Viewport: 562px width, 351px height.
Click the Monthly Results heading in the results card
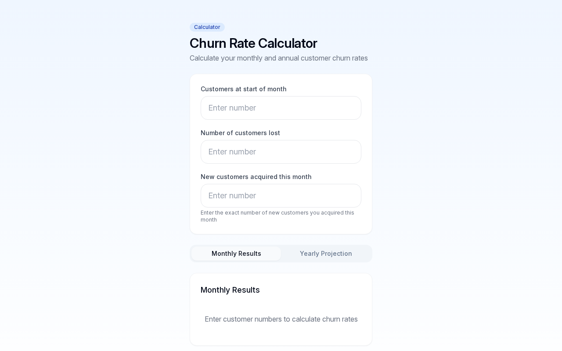tap(230, 290)
